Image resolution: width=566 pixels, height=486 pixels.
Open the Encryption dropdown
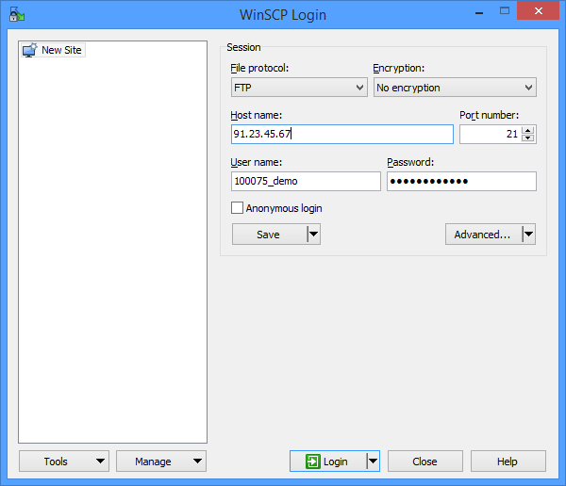[455, 88]
